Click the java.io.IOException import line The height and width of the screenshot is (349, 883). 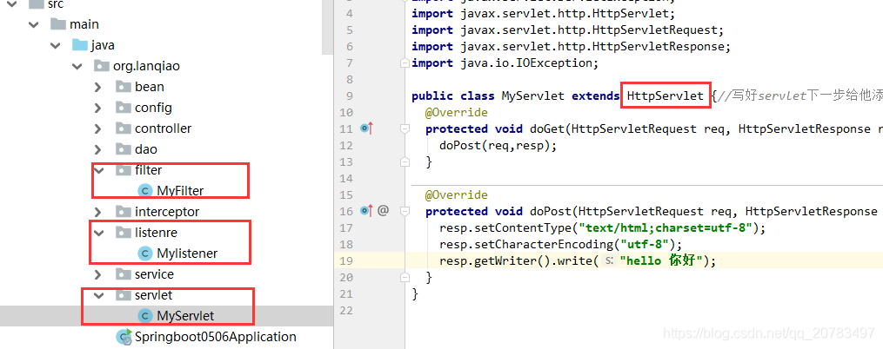pyautogui.click(x=505, y=63)
